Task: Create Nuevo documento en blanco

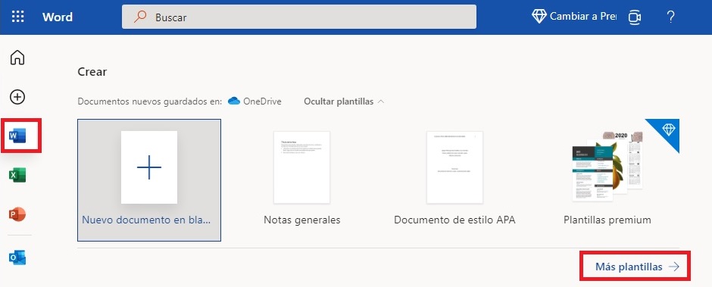Action: (x=149, y=179)
